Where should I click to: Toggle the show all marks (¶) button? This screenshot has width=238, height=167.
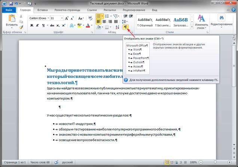[x=126, y=27]
